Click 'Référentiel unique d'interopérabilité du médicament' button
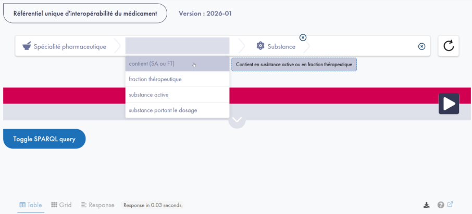Screen dimensions: 472x214 pos(85,14)
